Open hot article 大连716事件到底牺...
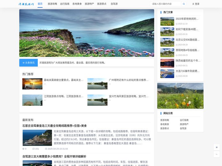This screenshot has height=166, width=222. (x=187, y=71)
